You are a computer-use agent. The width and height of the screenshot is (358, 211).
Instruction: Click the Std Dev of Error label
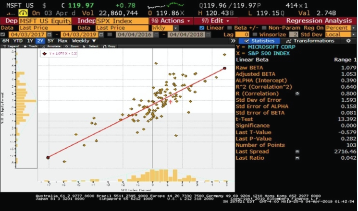pos(259,100)
